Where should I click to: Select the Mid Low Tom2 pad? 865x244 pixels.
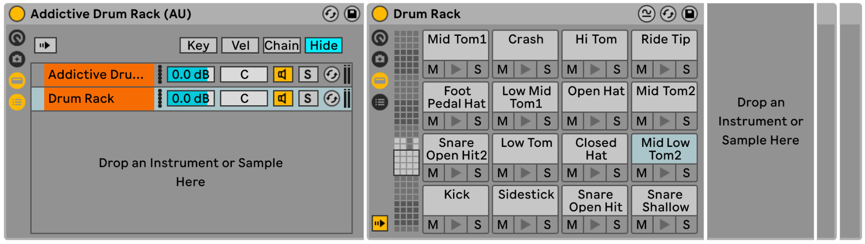[x=665, y=149]
